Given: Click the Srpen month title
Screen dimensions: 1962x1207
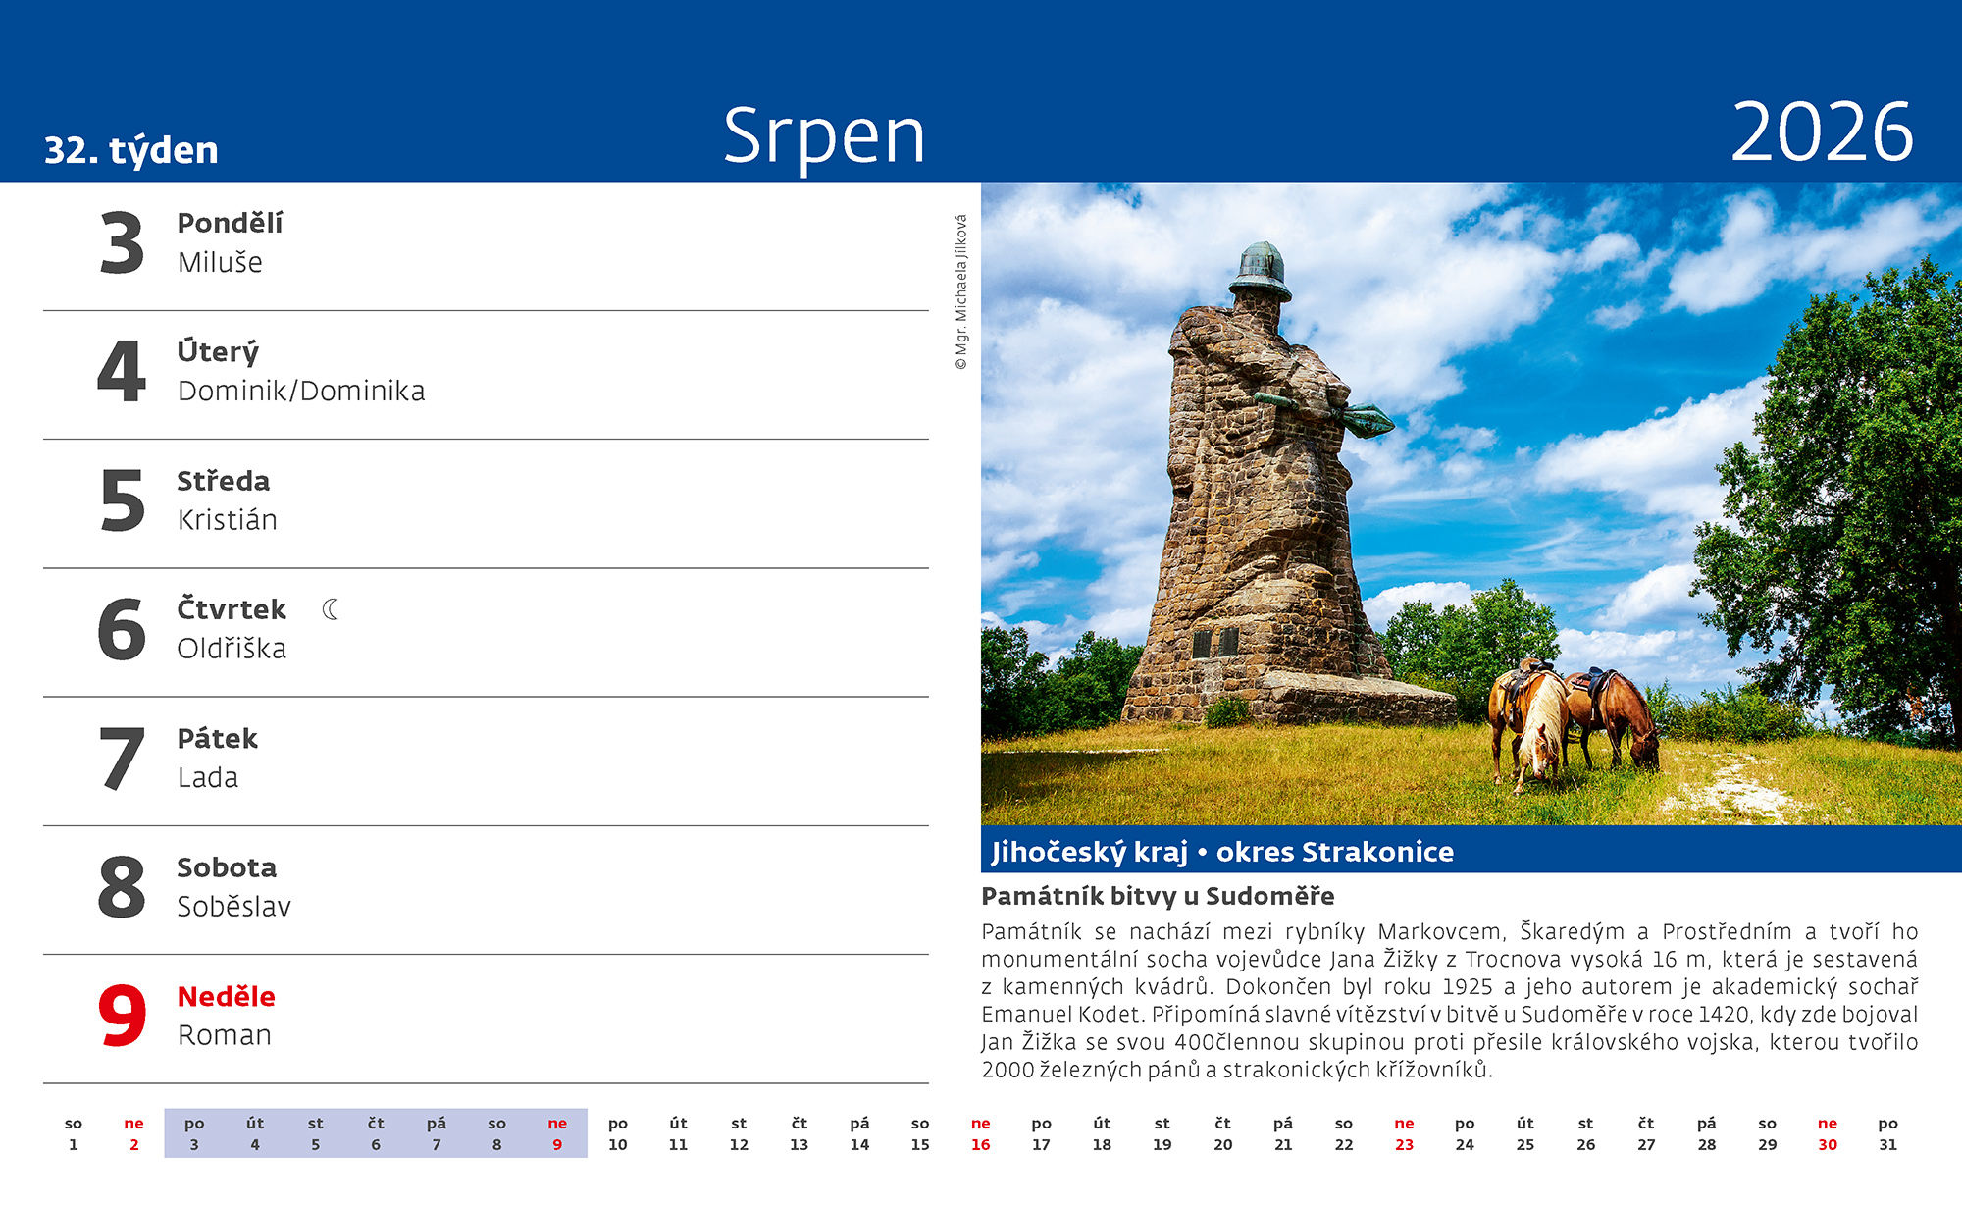Looking at the screenshot, I should coord(824,135).
